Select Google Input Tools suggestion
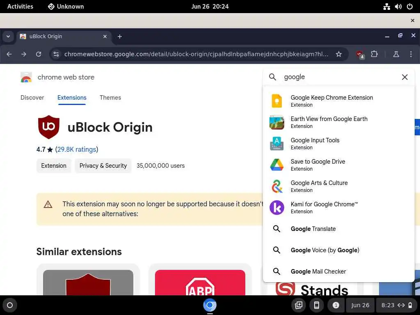 click(339, 144)
